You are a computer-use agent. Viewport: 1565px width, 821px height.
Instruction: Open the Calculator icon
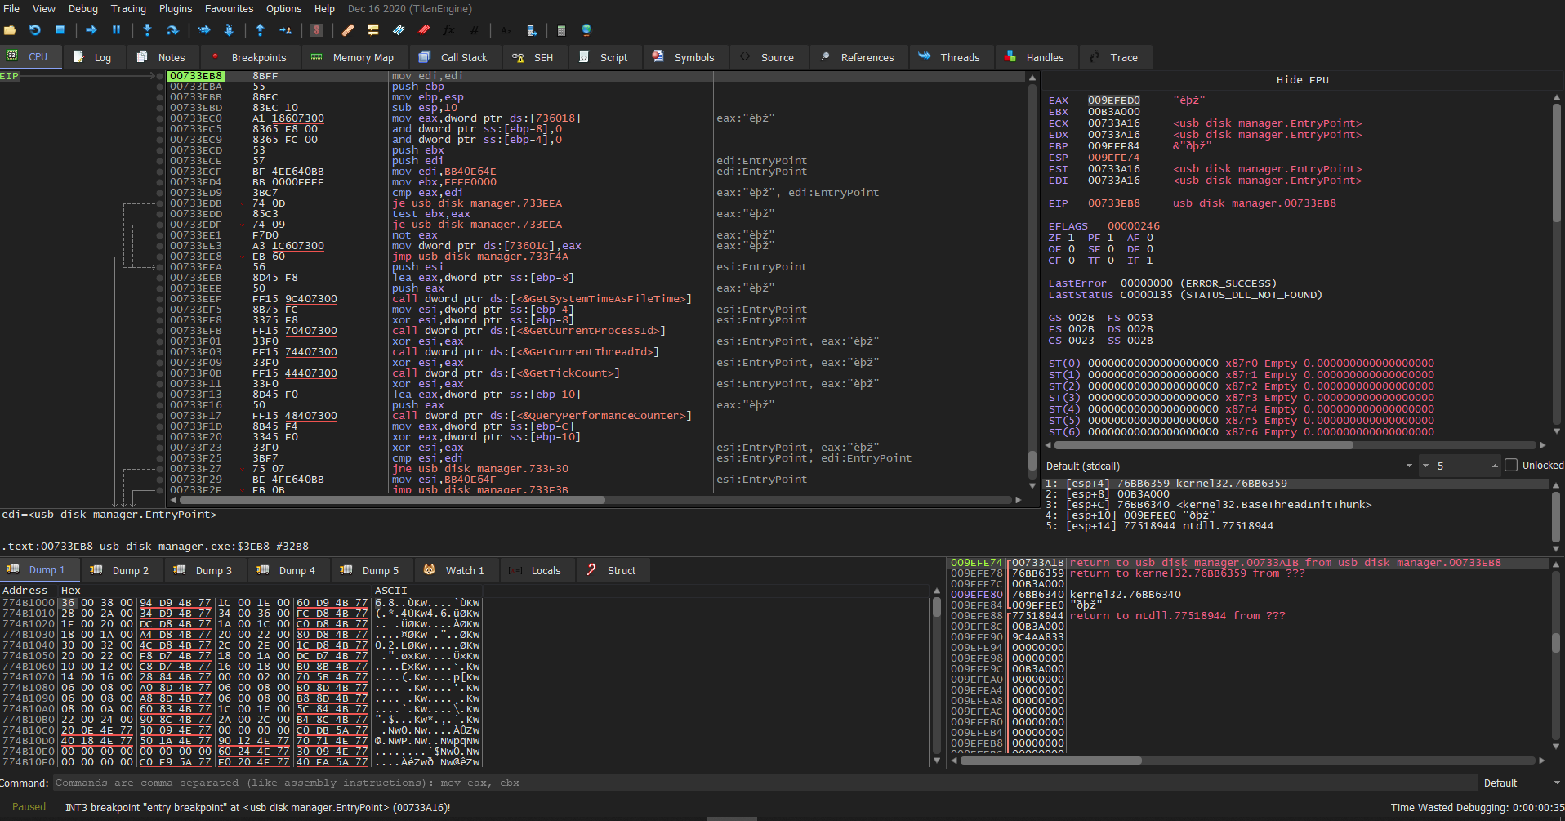point(561,30)
